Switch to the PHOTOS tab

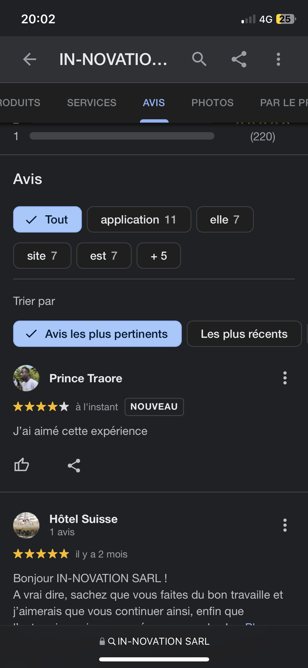[x=212, y=103]
